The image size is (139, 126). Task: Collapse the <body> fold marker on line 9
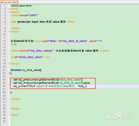tap(9, 31)
